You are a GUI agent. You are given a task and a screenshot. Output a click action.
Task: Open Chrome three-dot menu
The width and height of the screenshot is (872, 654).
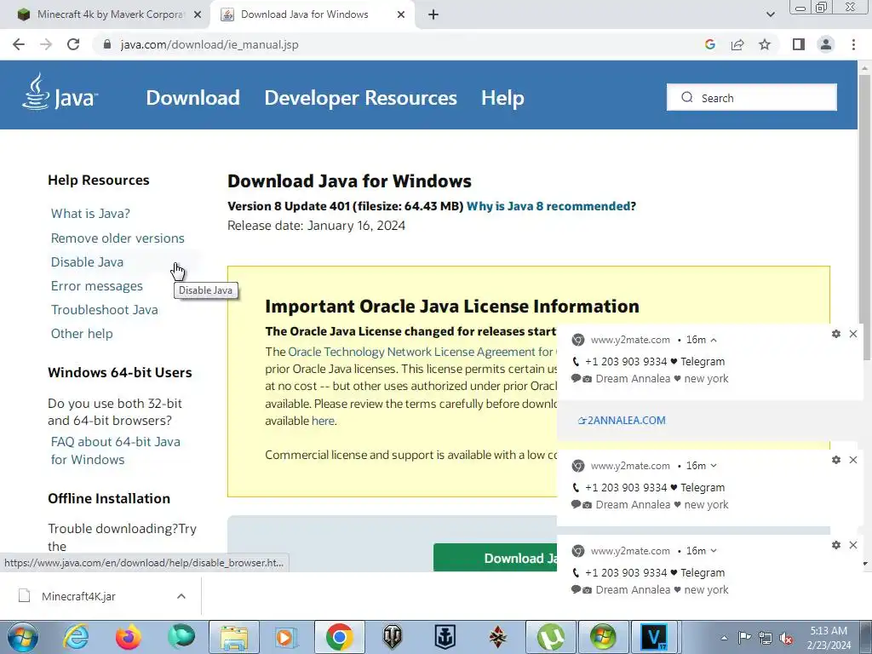point(853,44)
